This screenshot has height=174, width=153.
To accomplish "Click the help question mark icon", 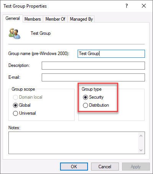I will [127, 6].
